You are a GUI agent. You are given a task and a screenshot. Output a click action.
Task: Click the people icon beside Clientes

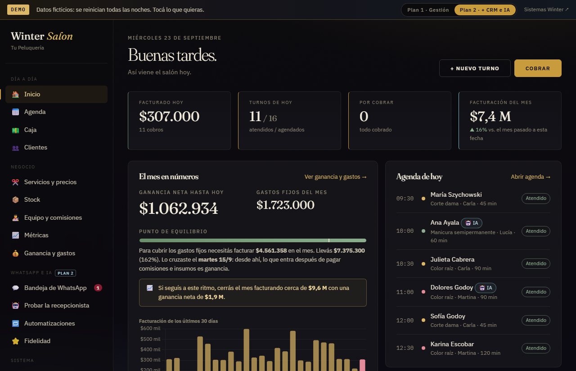(15, 148)
